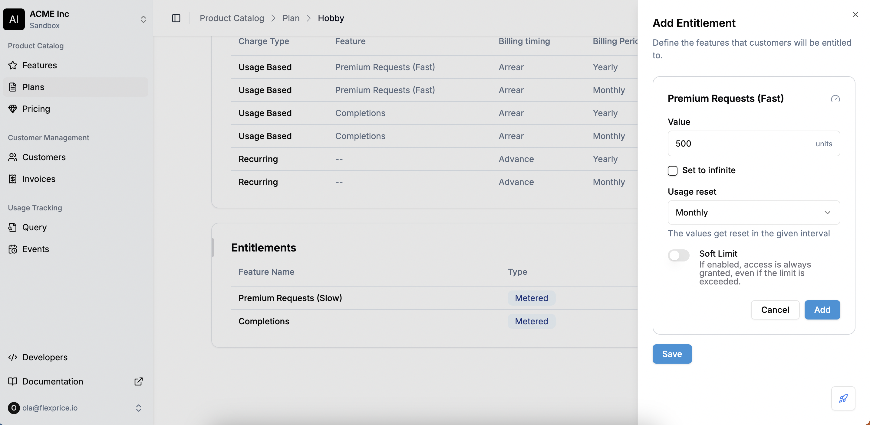Open the Usage reset Monthly dropdown

point(754,212)
